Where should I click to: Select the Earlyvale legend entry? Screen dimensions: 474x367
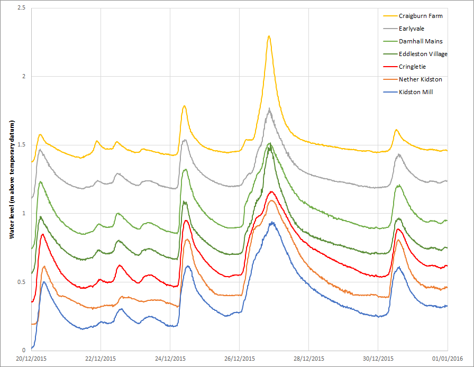(x=412, y=29)
